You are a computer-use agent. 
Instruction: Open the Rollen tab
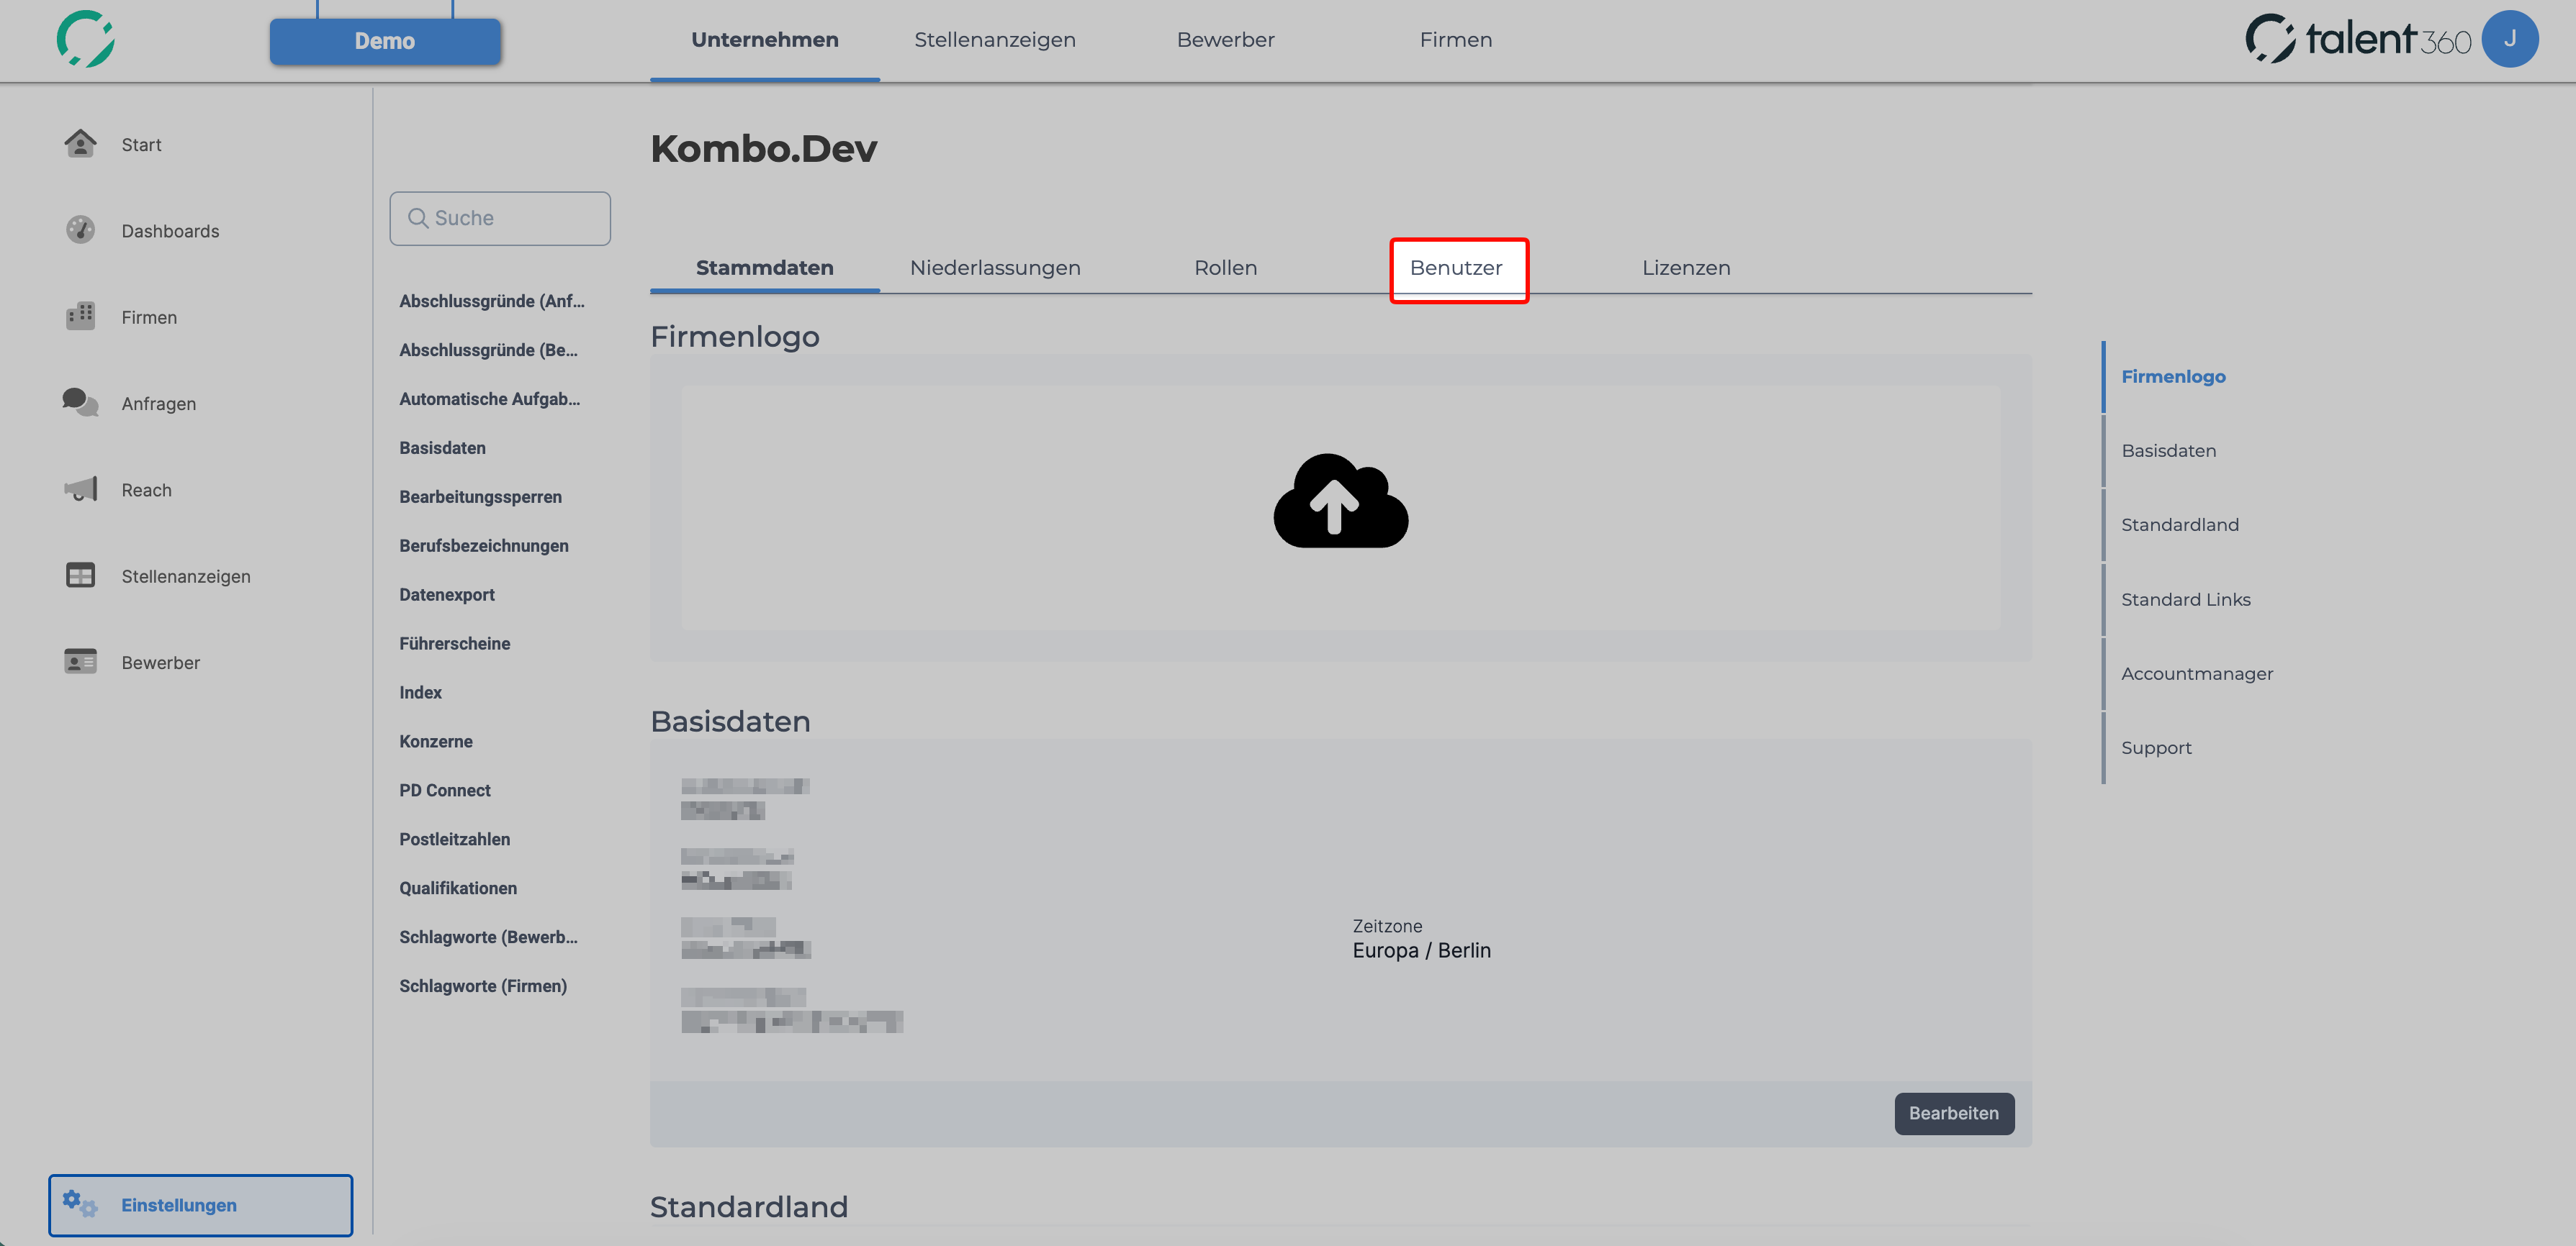(1226, 268)
